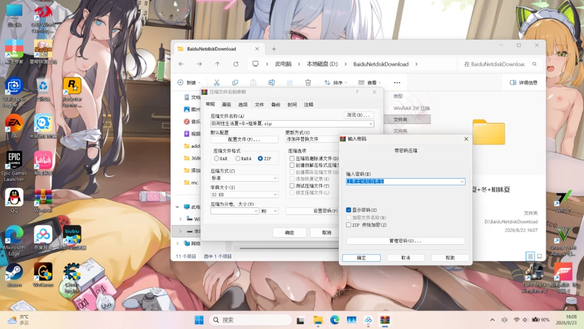Switch to the 文件 tab

click(x=259, y=105)
